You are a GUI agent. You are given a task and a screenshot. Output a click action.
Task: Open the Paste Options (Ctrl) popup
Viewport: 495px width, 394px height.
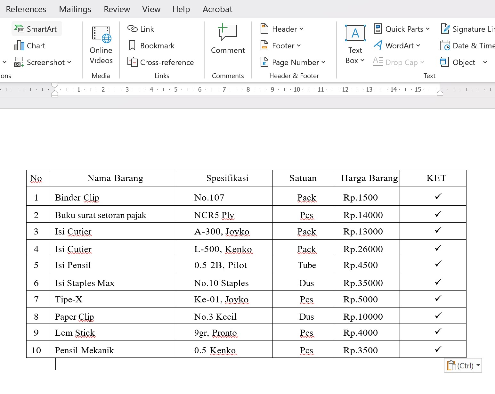click(462, 365)
